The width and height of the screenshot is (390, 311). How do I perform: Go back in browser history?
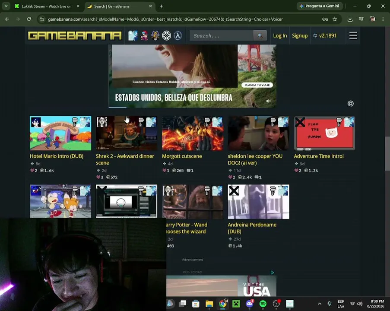[x=7, y=19]
